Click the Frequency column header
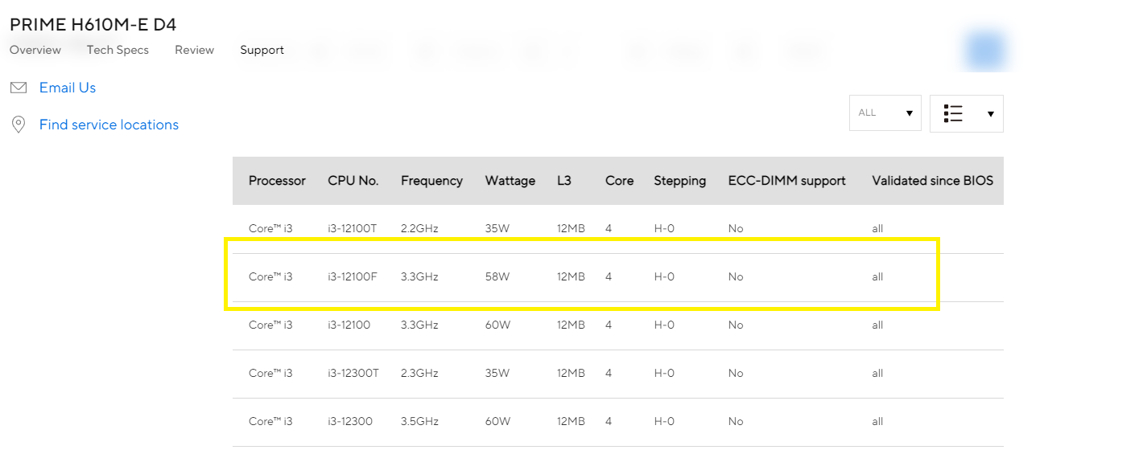The image size is (1143, 454). tap(431, 181)
